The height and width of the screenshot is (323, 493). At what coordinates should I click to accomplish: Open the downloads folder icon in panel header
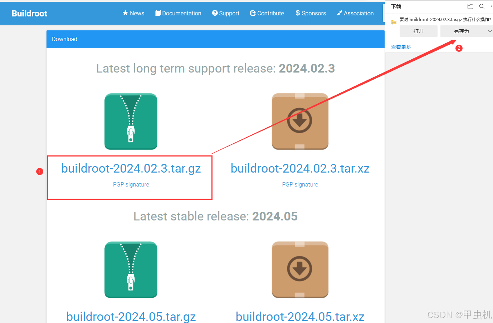[x=470, y=6]
